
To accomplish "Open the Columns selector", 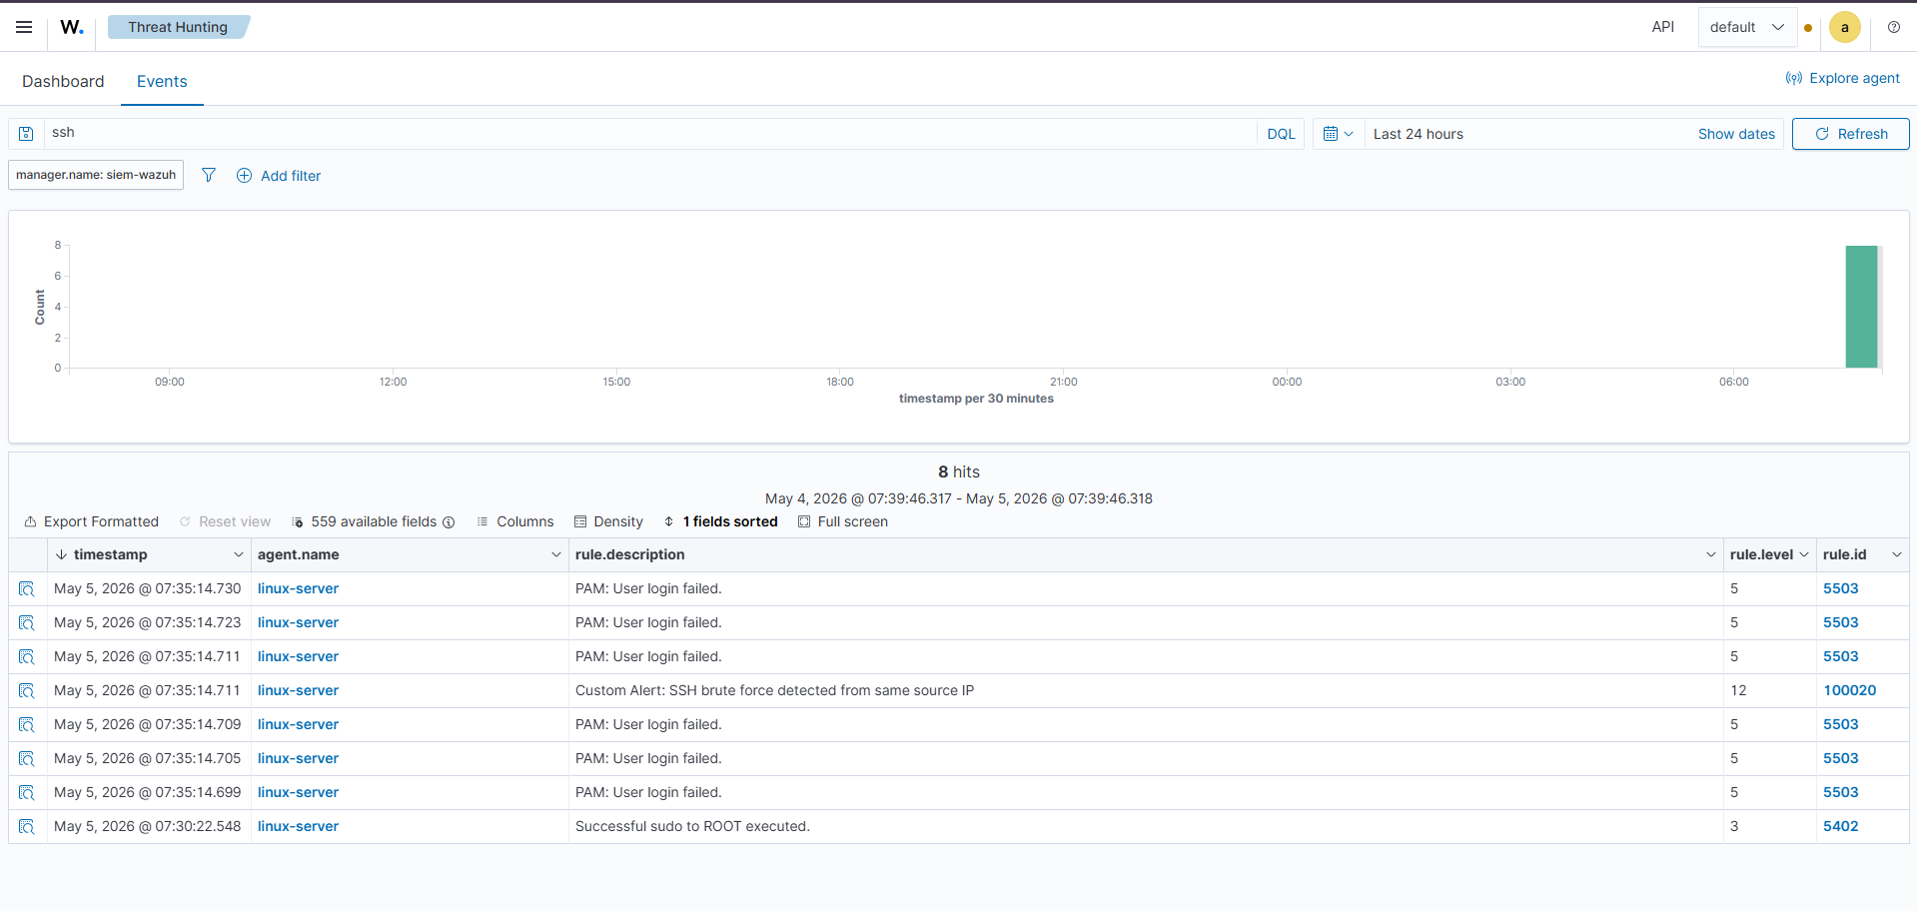I will [x=515, y=521].
